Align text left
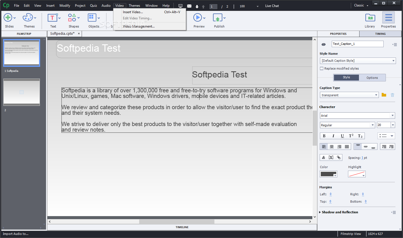Image resolution: width=403 pixels, height=238 pixels. [324, 147]
